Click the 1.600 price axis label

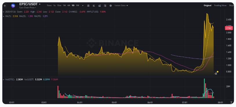[x=229, y=46]
